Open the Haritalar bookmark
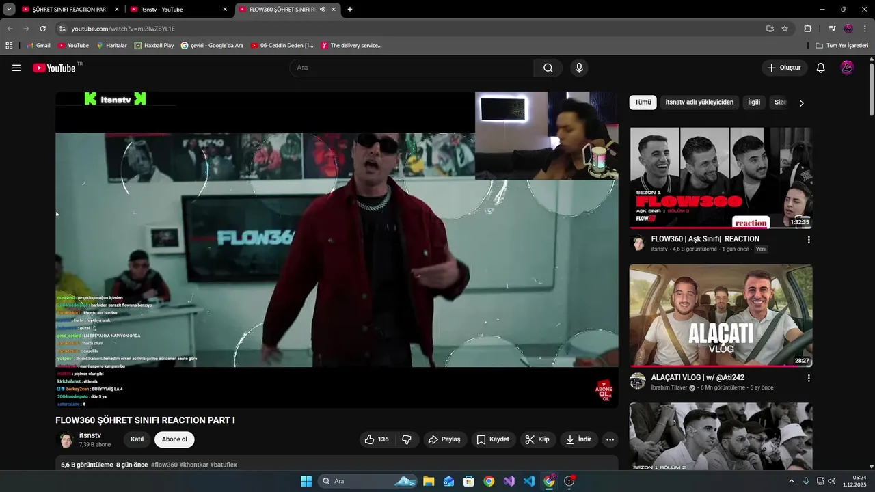Viewport: 875px width, 492px height. (x=111, y=46)
